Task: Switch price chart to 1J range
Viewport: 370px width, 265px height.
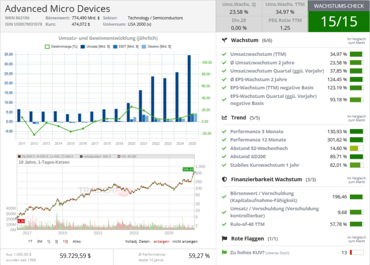Action: click(x=49, y=241)
